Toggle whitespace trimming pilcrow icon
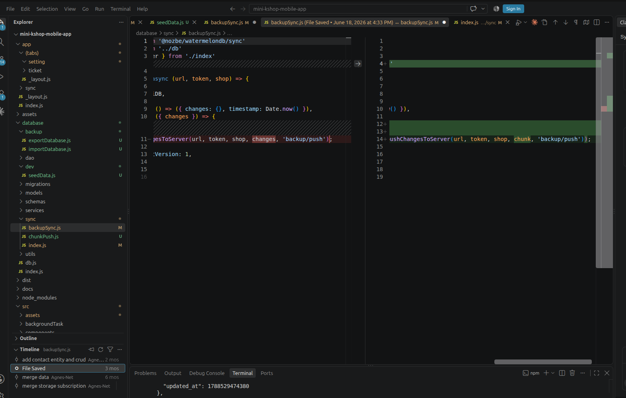This screenshot has width=626, height=398. pyautogui.click(x=576, y=22)
